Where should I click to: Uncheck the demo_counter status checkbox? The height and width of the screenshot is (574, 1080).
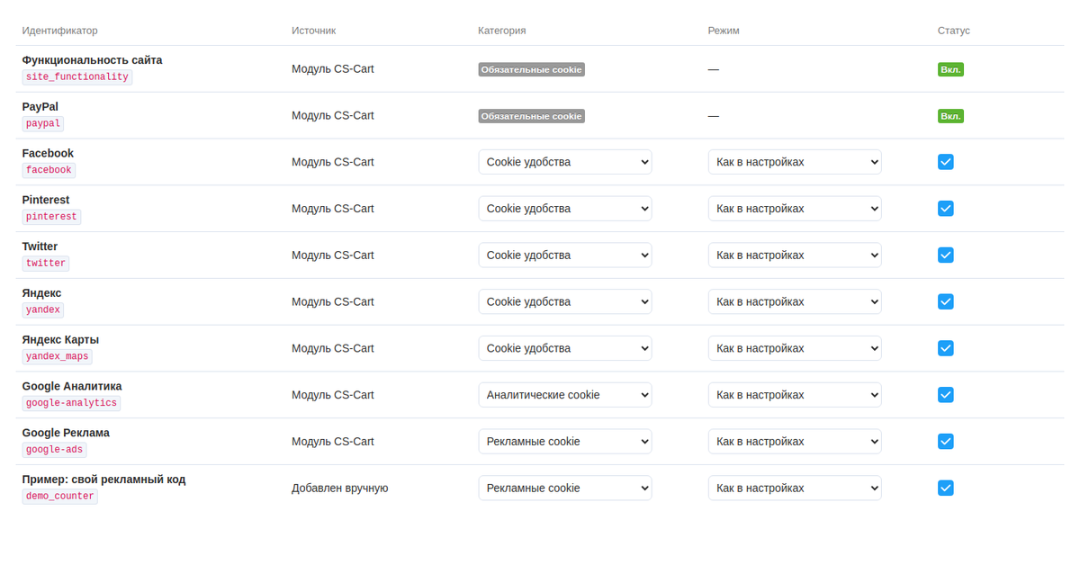(945, 488)
